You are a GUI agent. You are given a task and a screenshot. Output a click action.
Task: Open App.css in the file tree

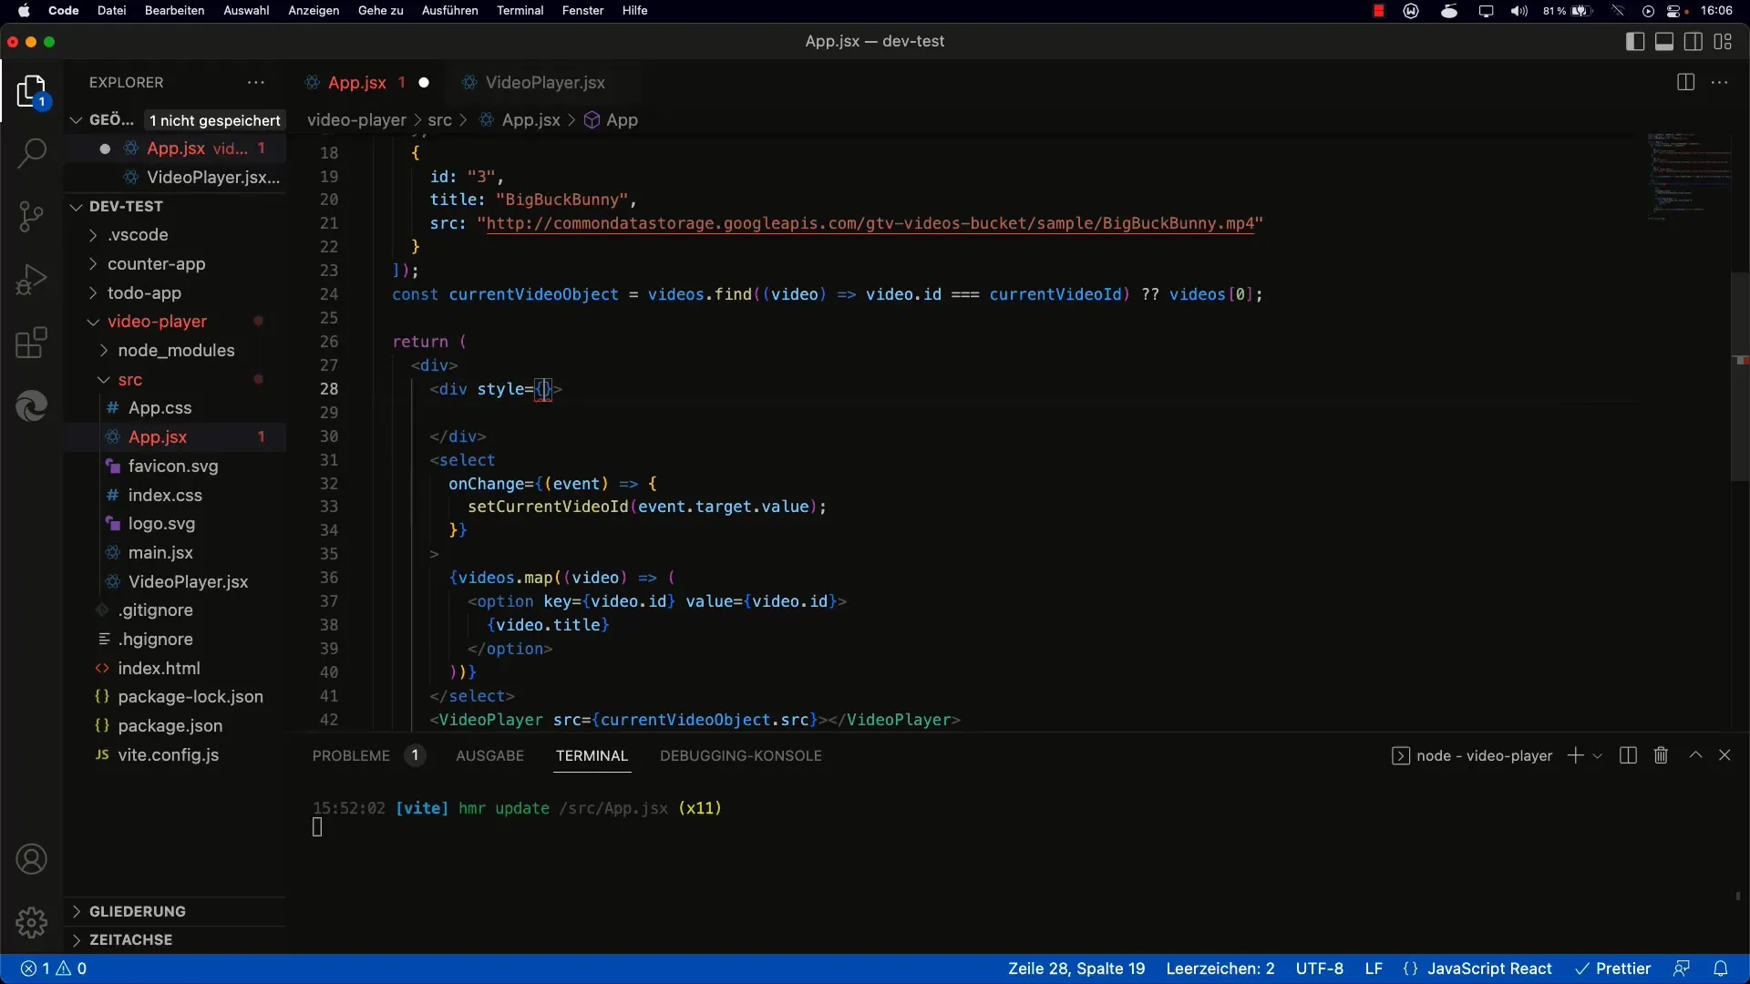pos(160,408)
